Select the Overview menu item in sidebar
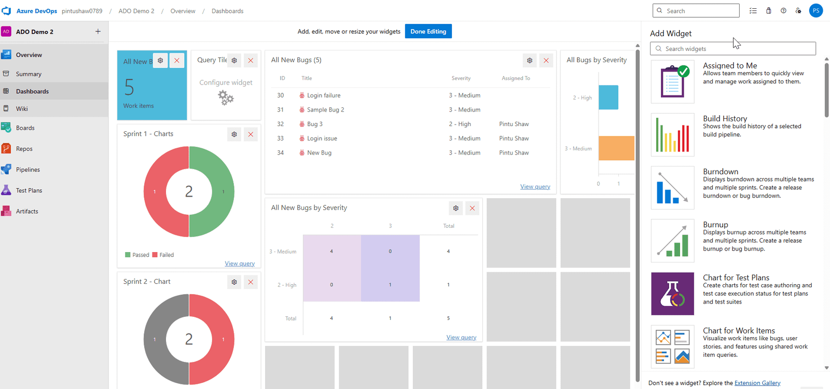This screenshot has width=830, height=389. click(x=54, y=55)
